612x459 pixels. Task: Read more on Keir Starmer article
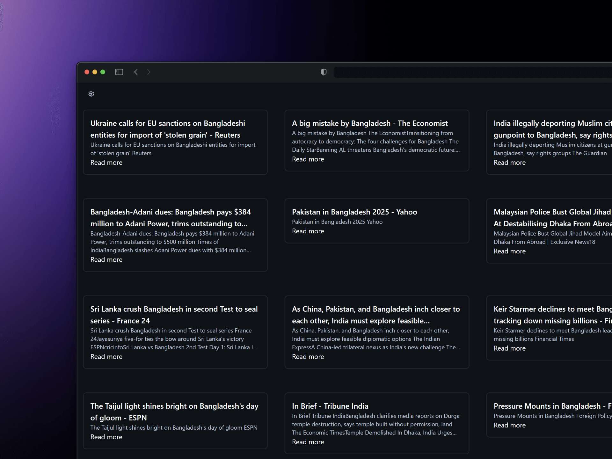pyautogui.click(x=509, y=348)
